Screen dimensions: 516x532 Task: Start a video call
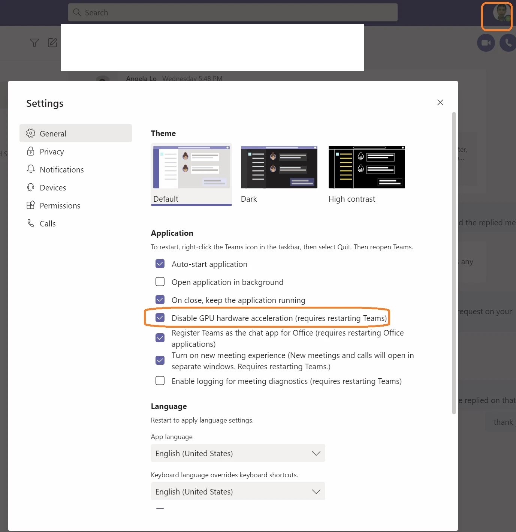(486, 43)
